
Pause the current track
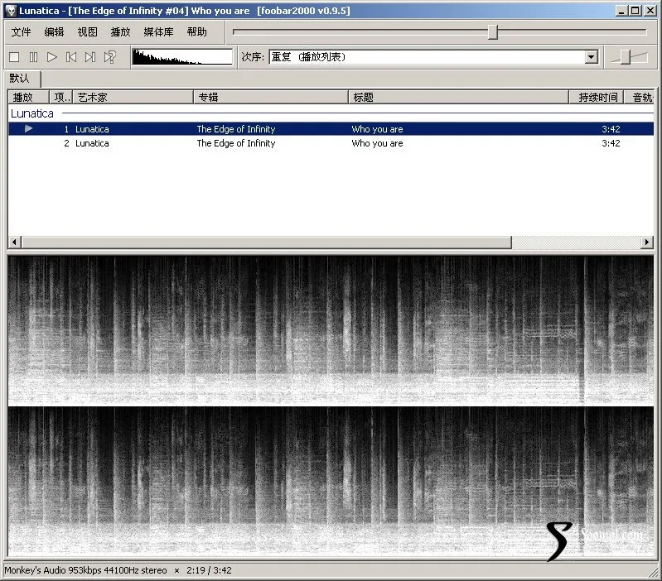pyautogui.click(x=33, y=57)
